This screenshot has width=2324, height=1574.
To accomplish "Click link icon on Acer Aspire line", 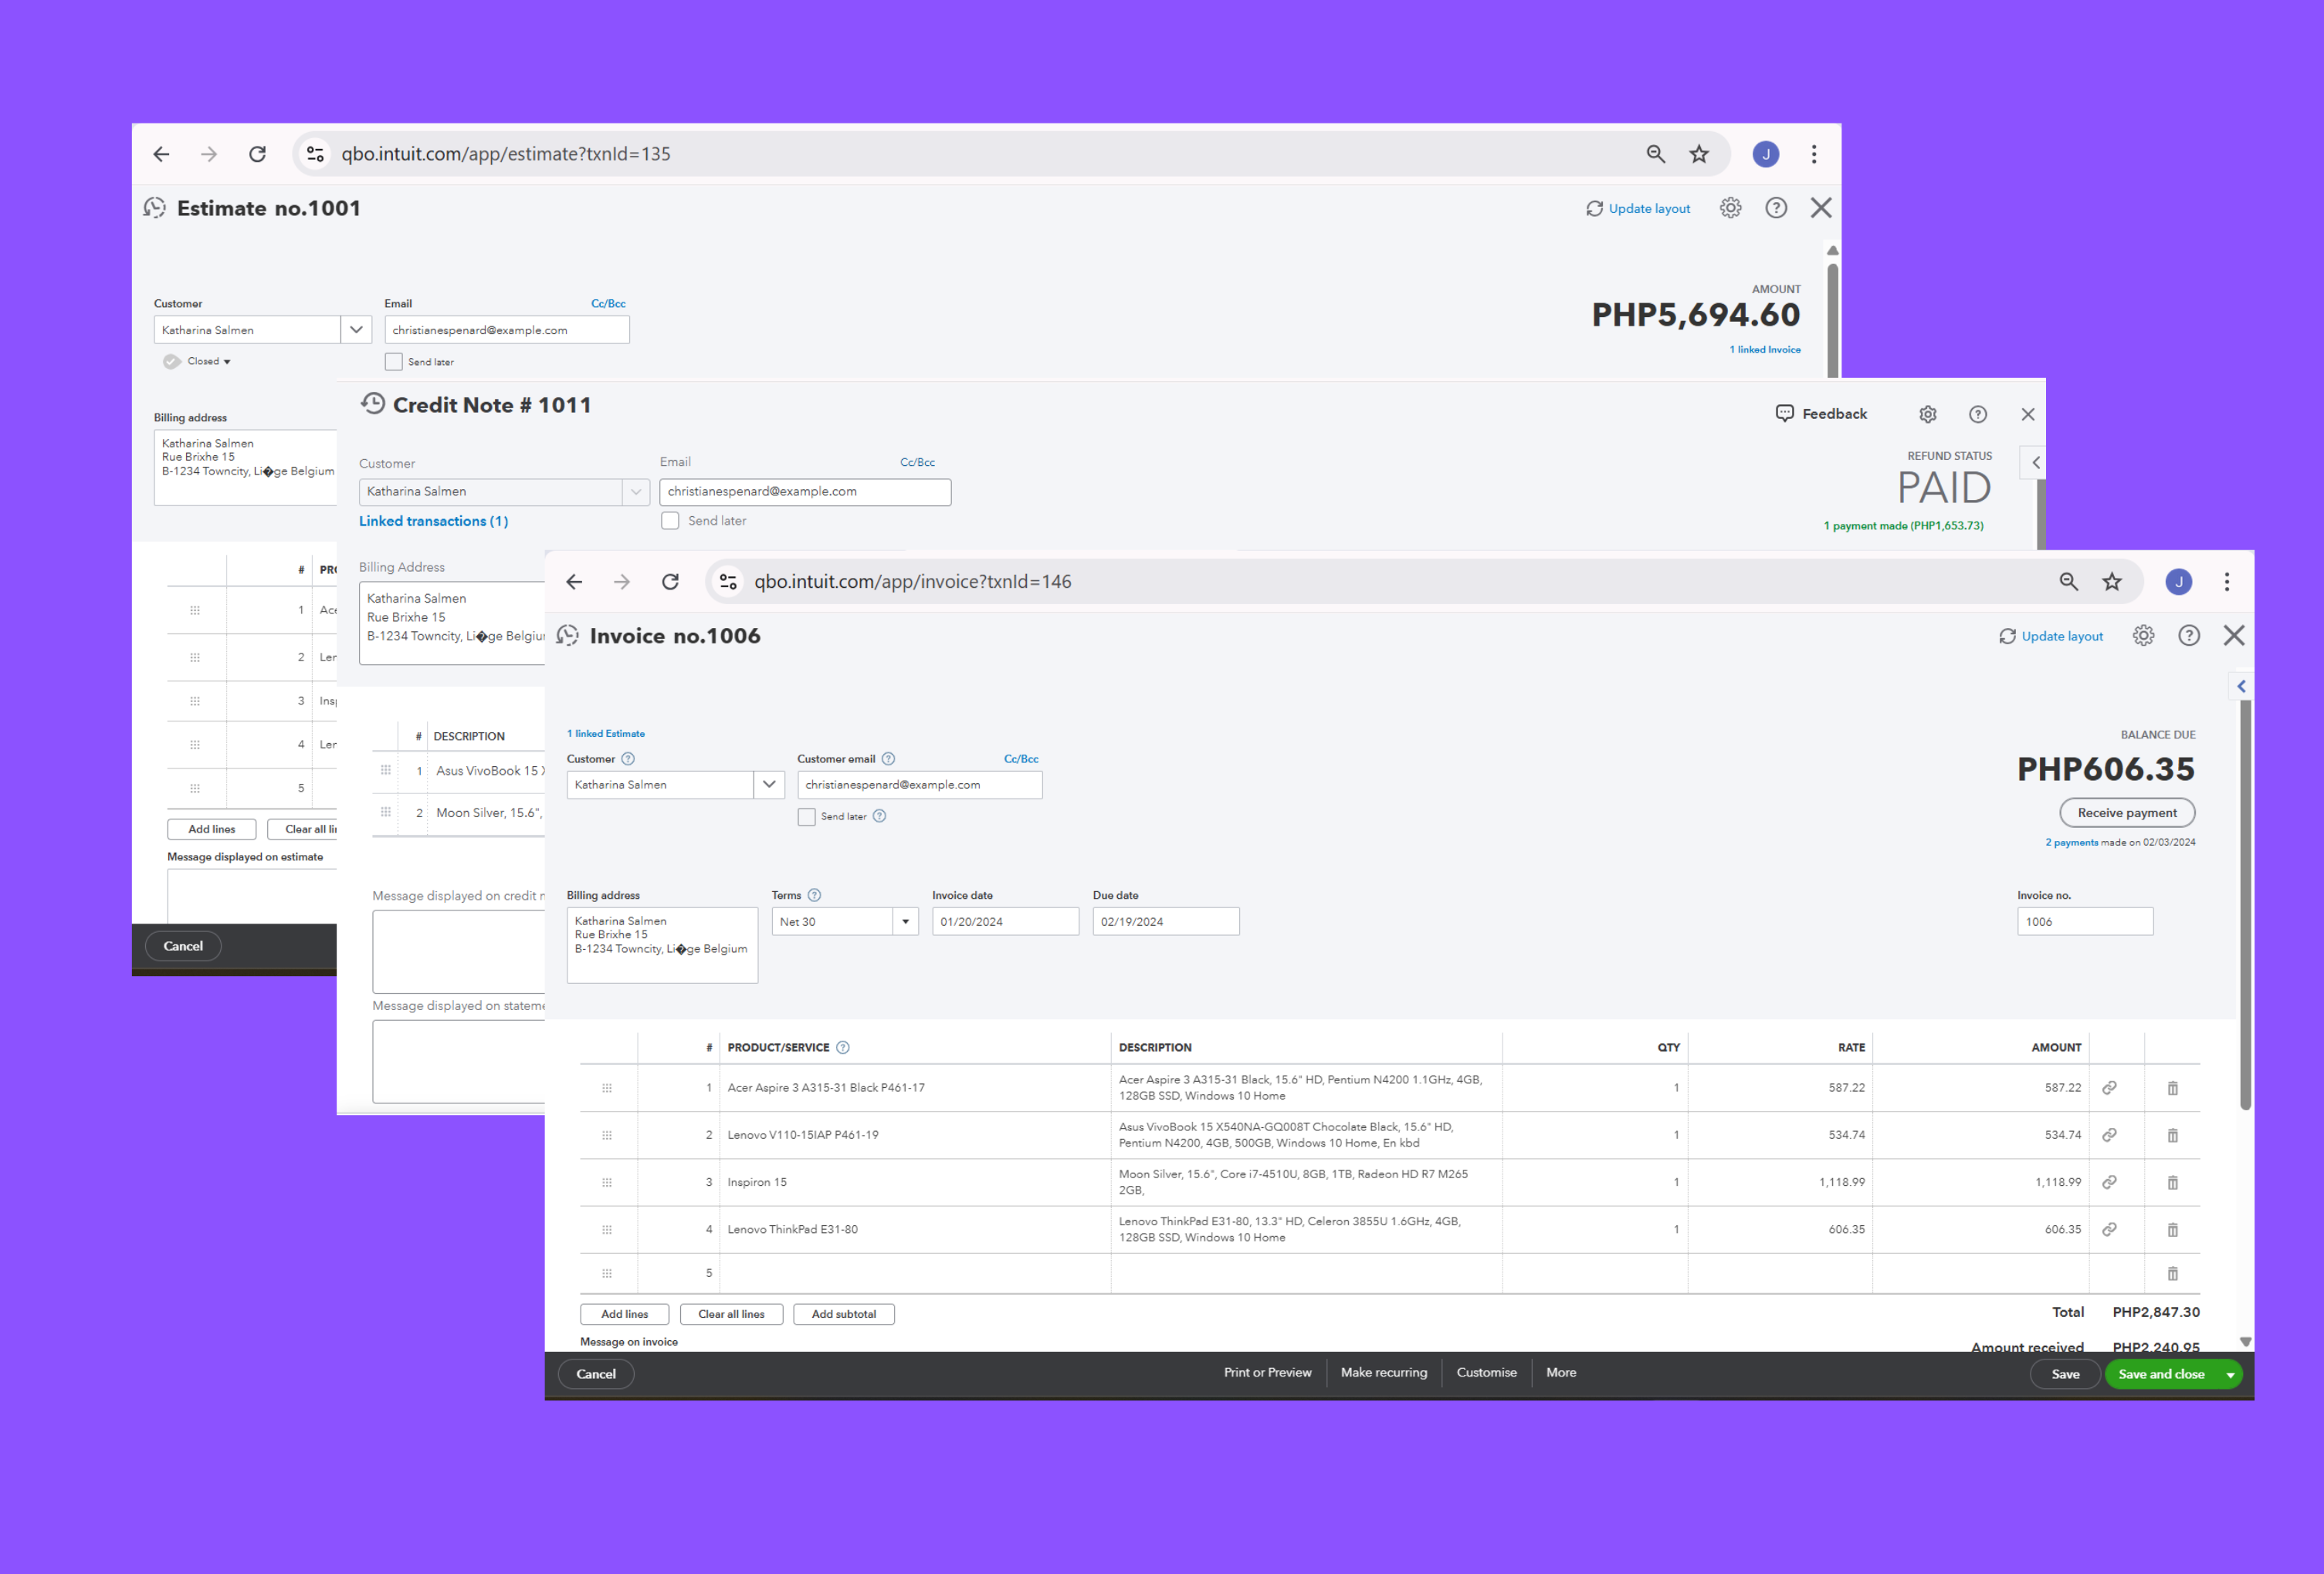I will pyautogui.click(x=2109, y=1087).
